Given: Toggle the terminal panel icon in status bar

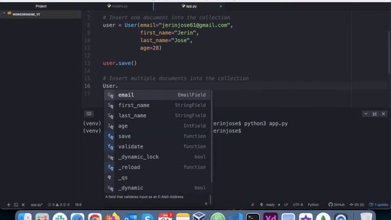Looking at the screenshot, I should click(16, 205).
